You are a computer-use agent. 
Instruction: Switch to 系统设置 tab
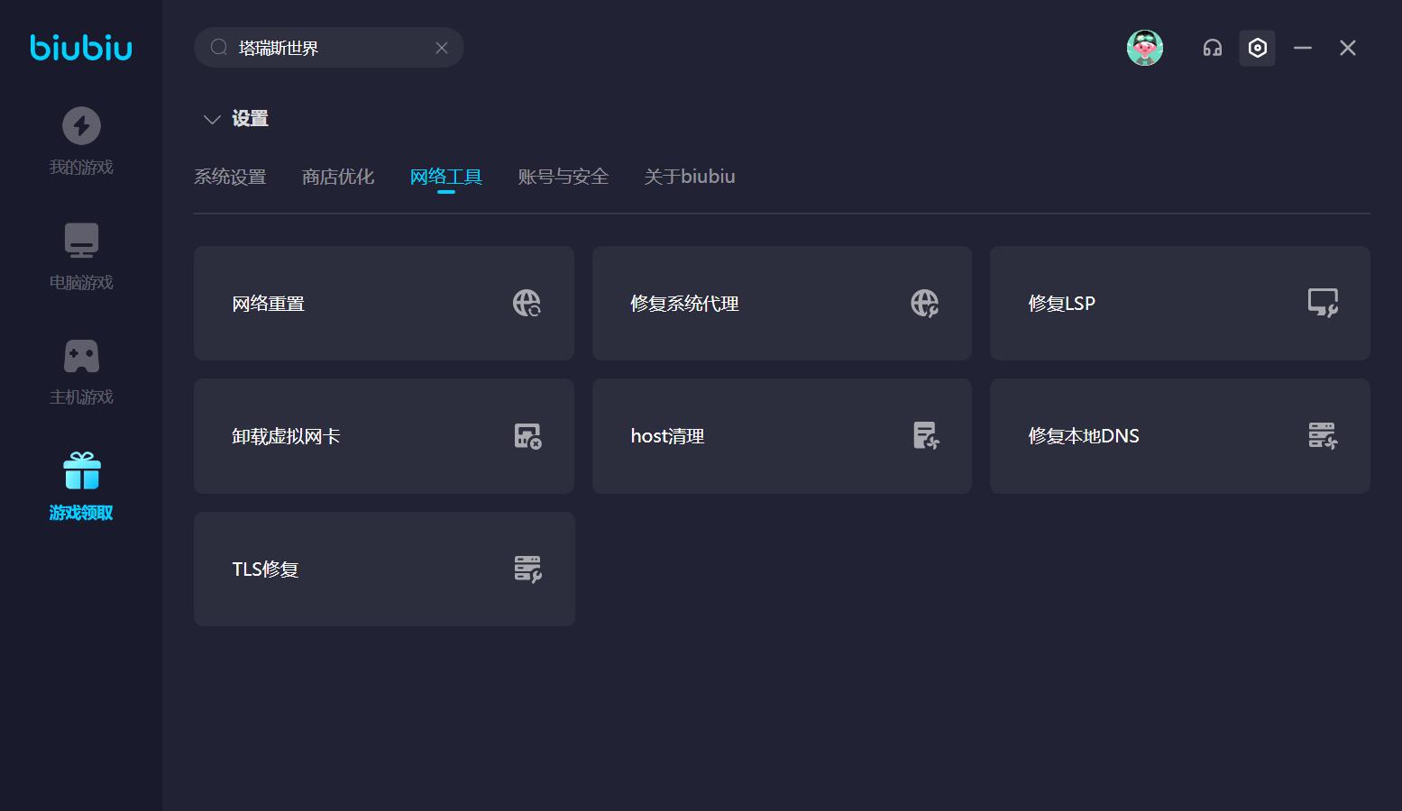coord(230,177)
